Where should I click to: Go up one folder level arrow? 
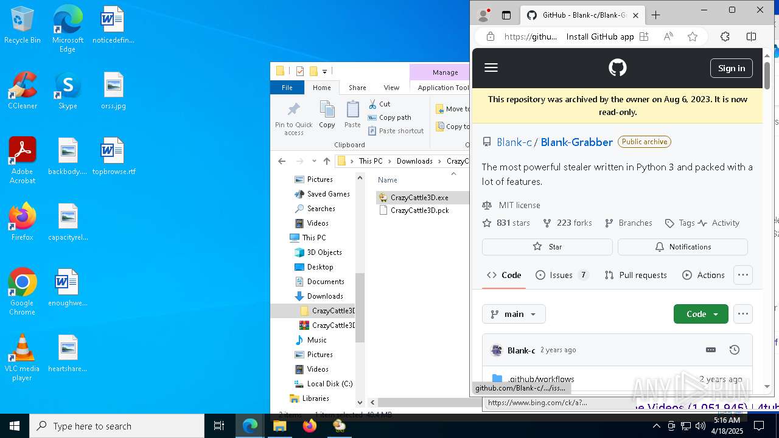click(327, 161)
